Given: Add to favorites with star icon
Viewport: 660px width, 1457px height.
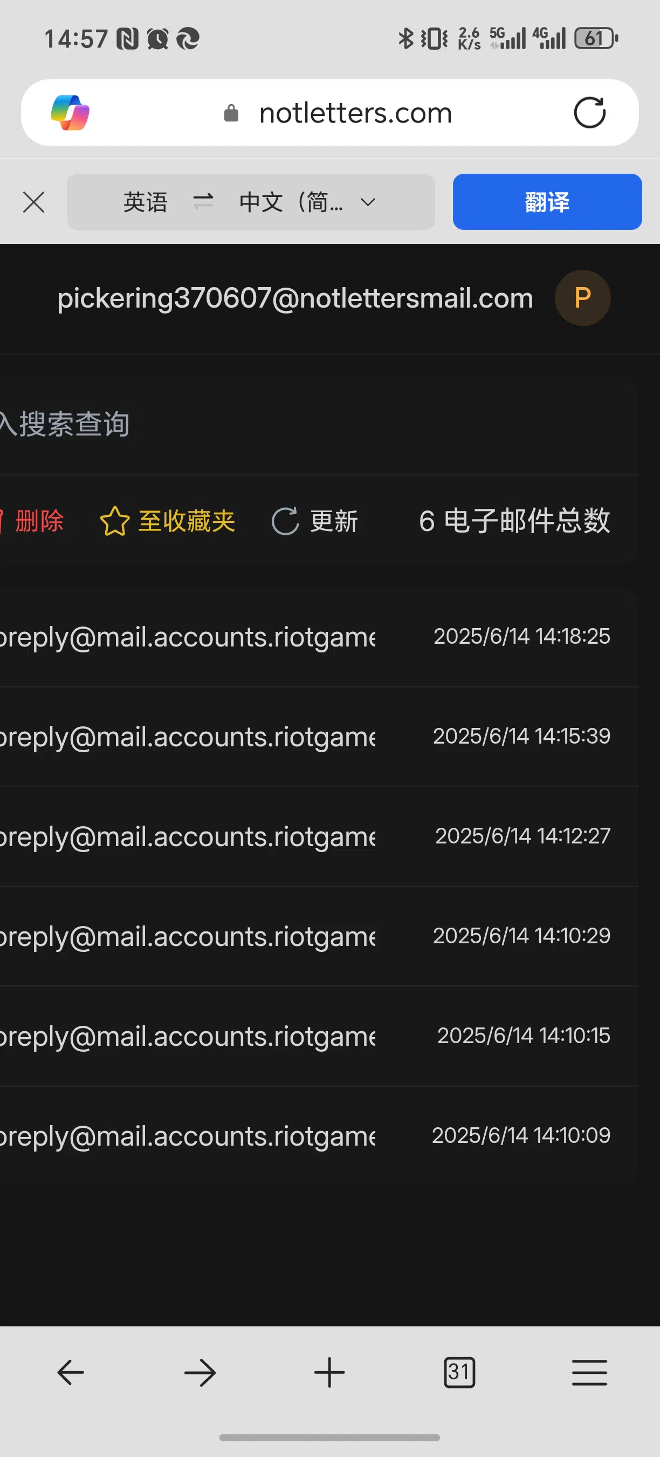Looking at the screenshot, I should tap(115, 520).
